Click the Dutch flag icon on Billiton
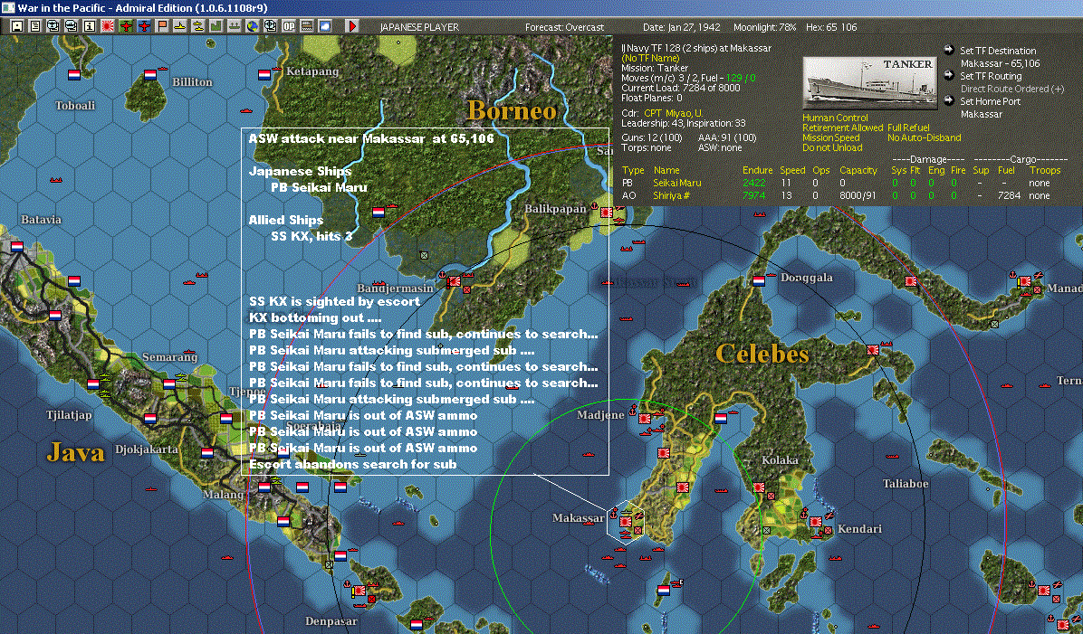The height and width of the screenshot is (634, 1083). click(x=150, y=74)
